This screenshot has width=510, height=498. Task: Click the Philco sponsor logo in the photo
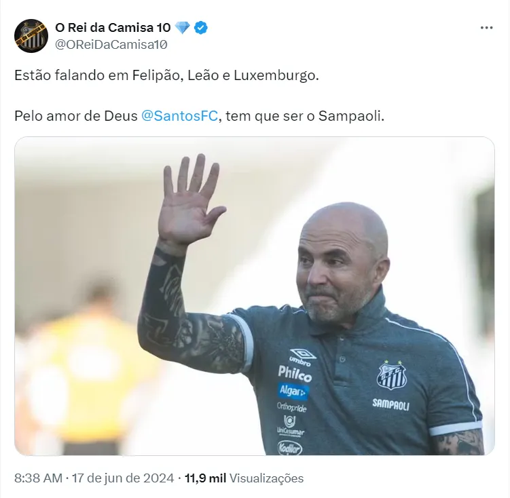295,373
